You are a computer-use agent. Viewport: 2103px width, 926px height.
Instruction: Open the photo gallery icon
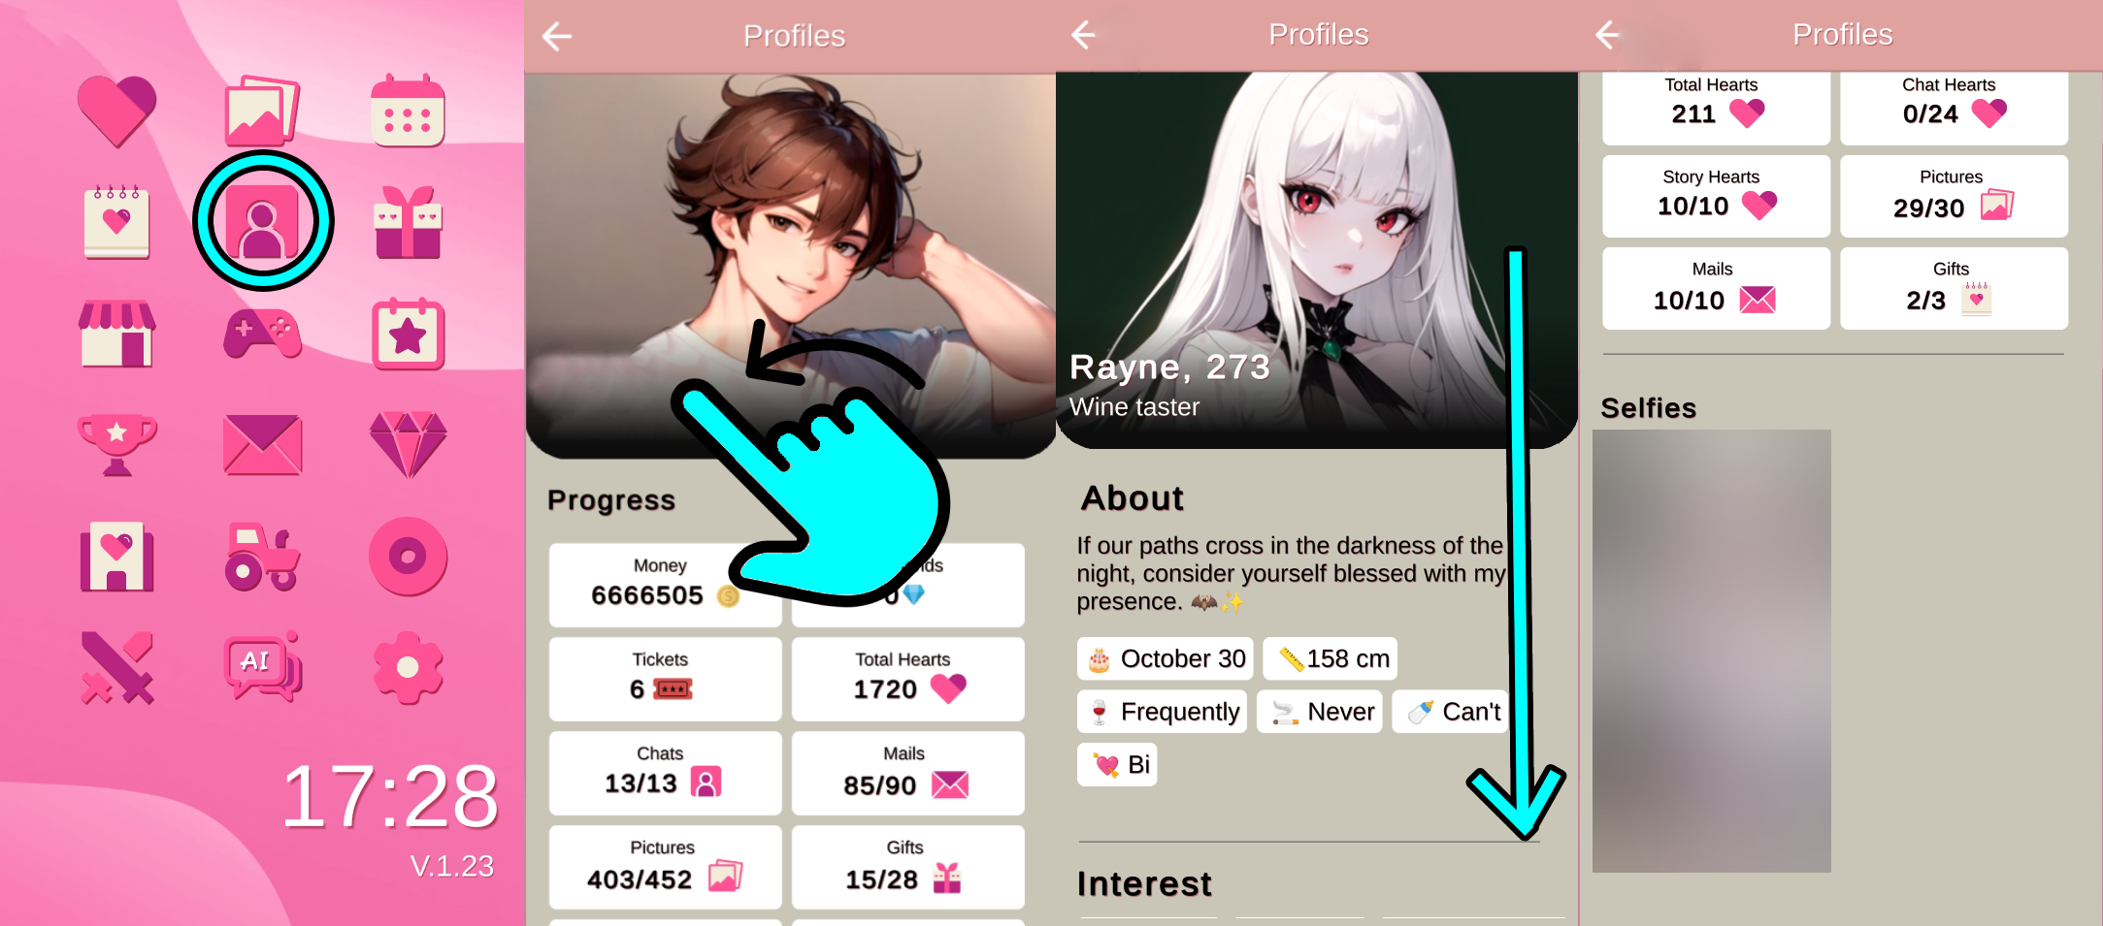tap(262, 111)
